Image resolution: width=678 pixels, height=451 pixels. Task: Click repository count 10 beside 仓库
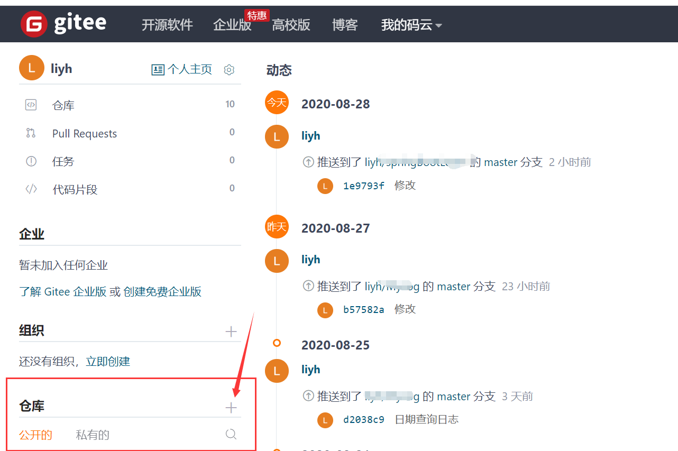230,104
